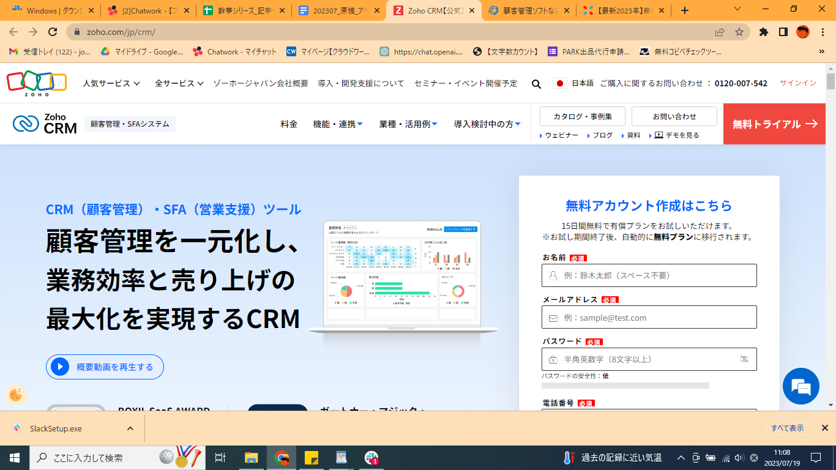The image size is (836, 470).
Task: Click the Zoho CRM logo
Action: (45, 124)
